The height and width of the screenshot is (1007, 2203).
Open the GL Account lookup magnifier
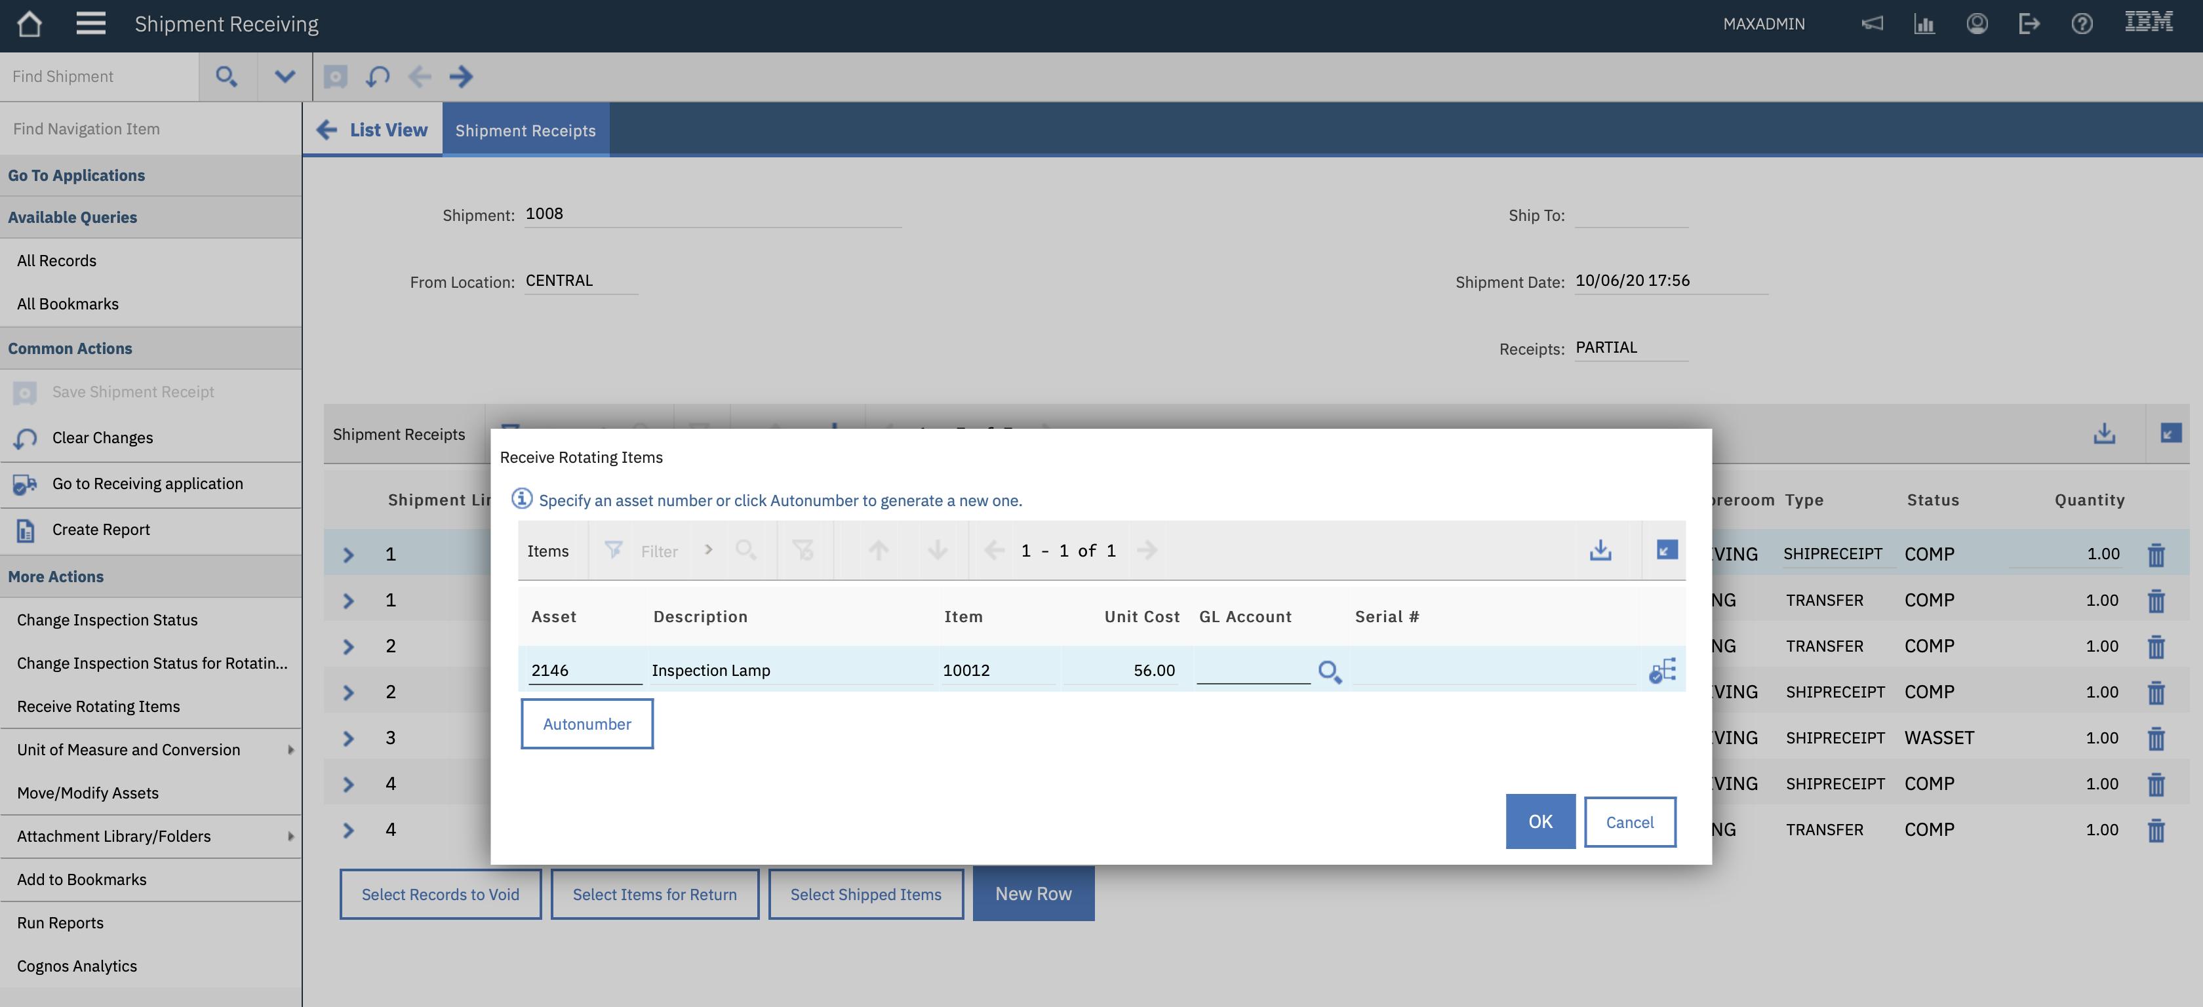(1330, 671)
